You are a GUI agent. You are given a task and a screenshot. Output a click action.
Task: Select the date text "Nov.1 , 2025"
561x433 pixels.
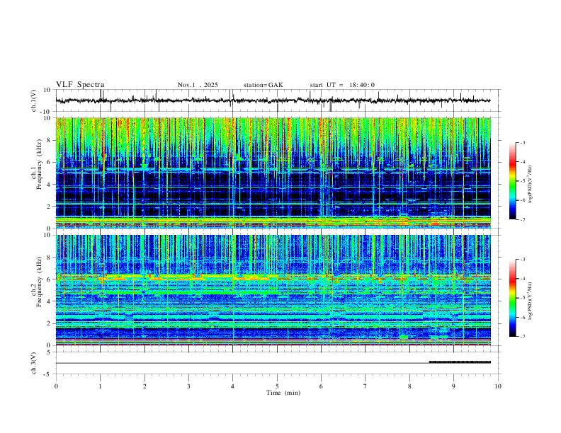[198, 85]
